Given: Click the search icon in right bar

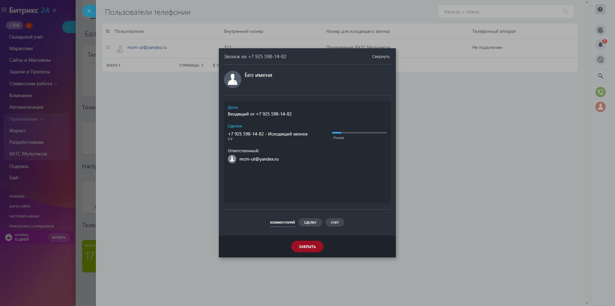Looking at the screenshot, I should 601,76.
